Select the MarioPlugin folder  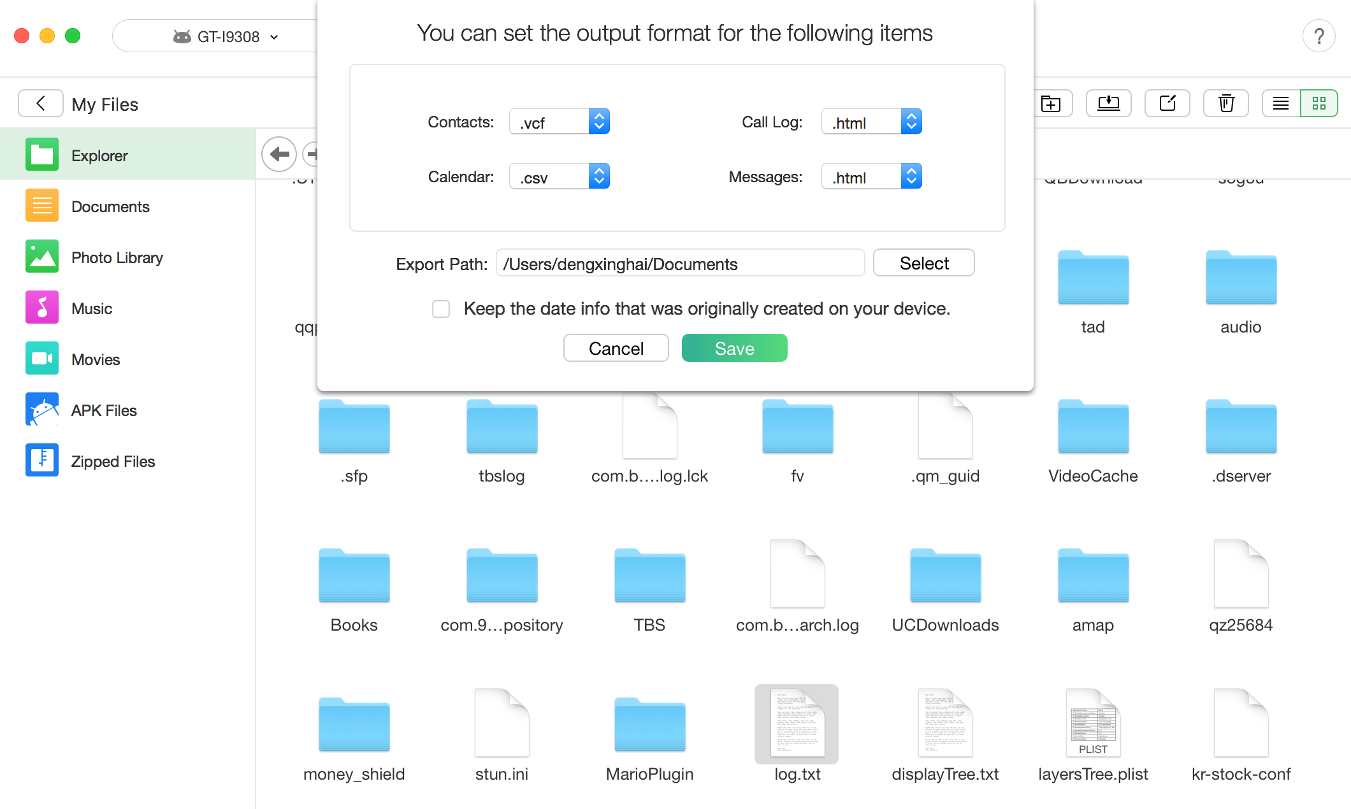click(649, 725)
